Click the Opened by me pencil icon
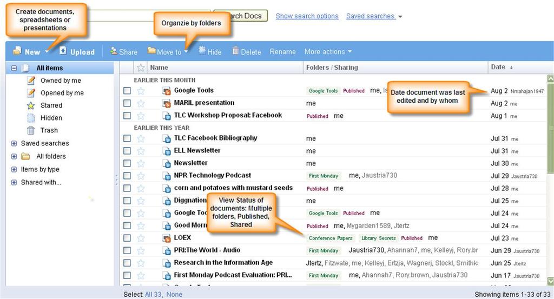Image resolution: width=554 pixels, height=299 pixels. pos(31,93)
